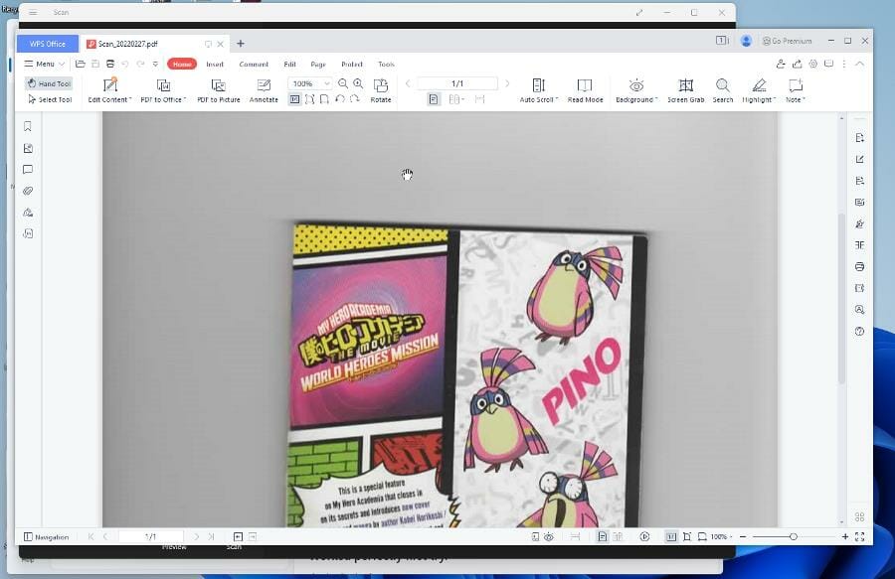Viewport: 895px width, 579px height.
Task: Open the Note dropdown
Action: tap(796, 90)
